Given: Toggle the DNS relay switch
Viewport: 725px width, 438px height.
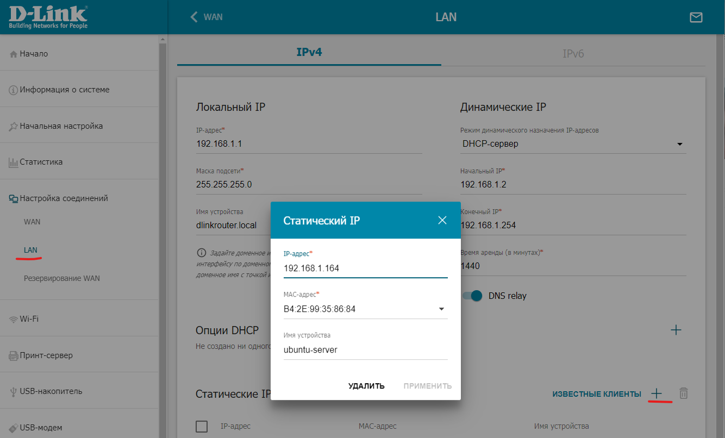Looking at the screenshot, I should [472, 296].
